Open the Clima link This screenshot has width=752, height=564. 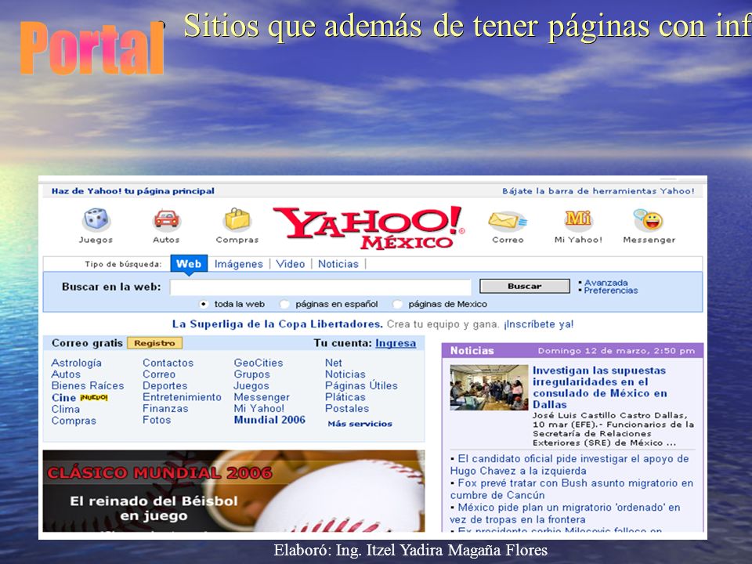pyautogui.click(x=65, y=409)
